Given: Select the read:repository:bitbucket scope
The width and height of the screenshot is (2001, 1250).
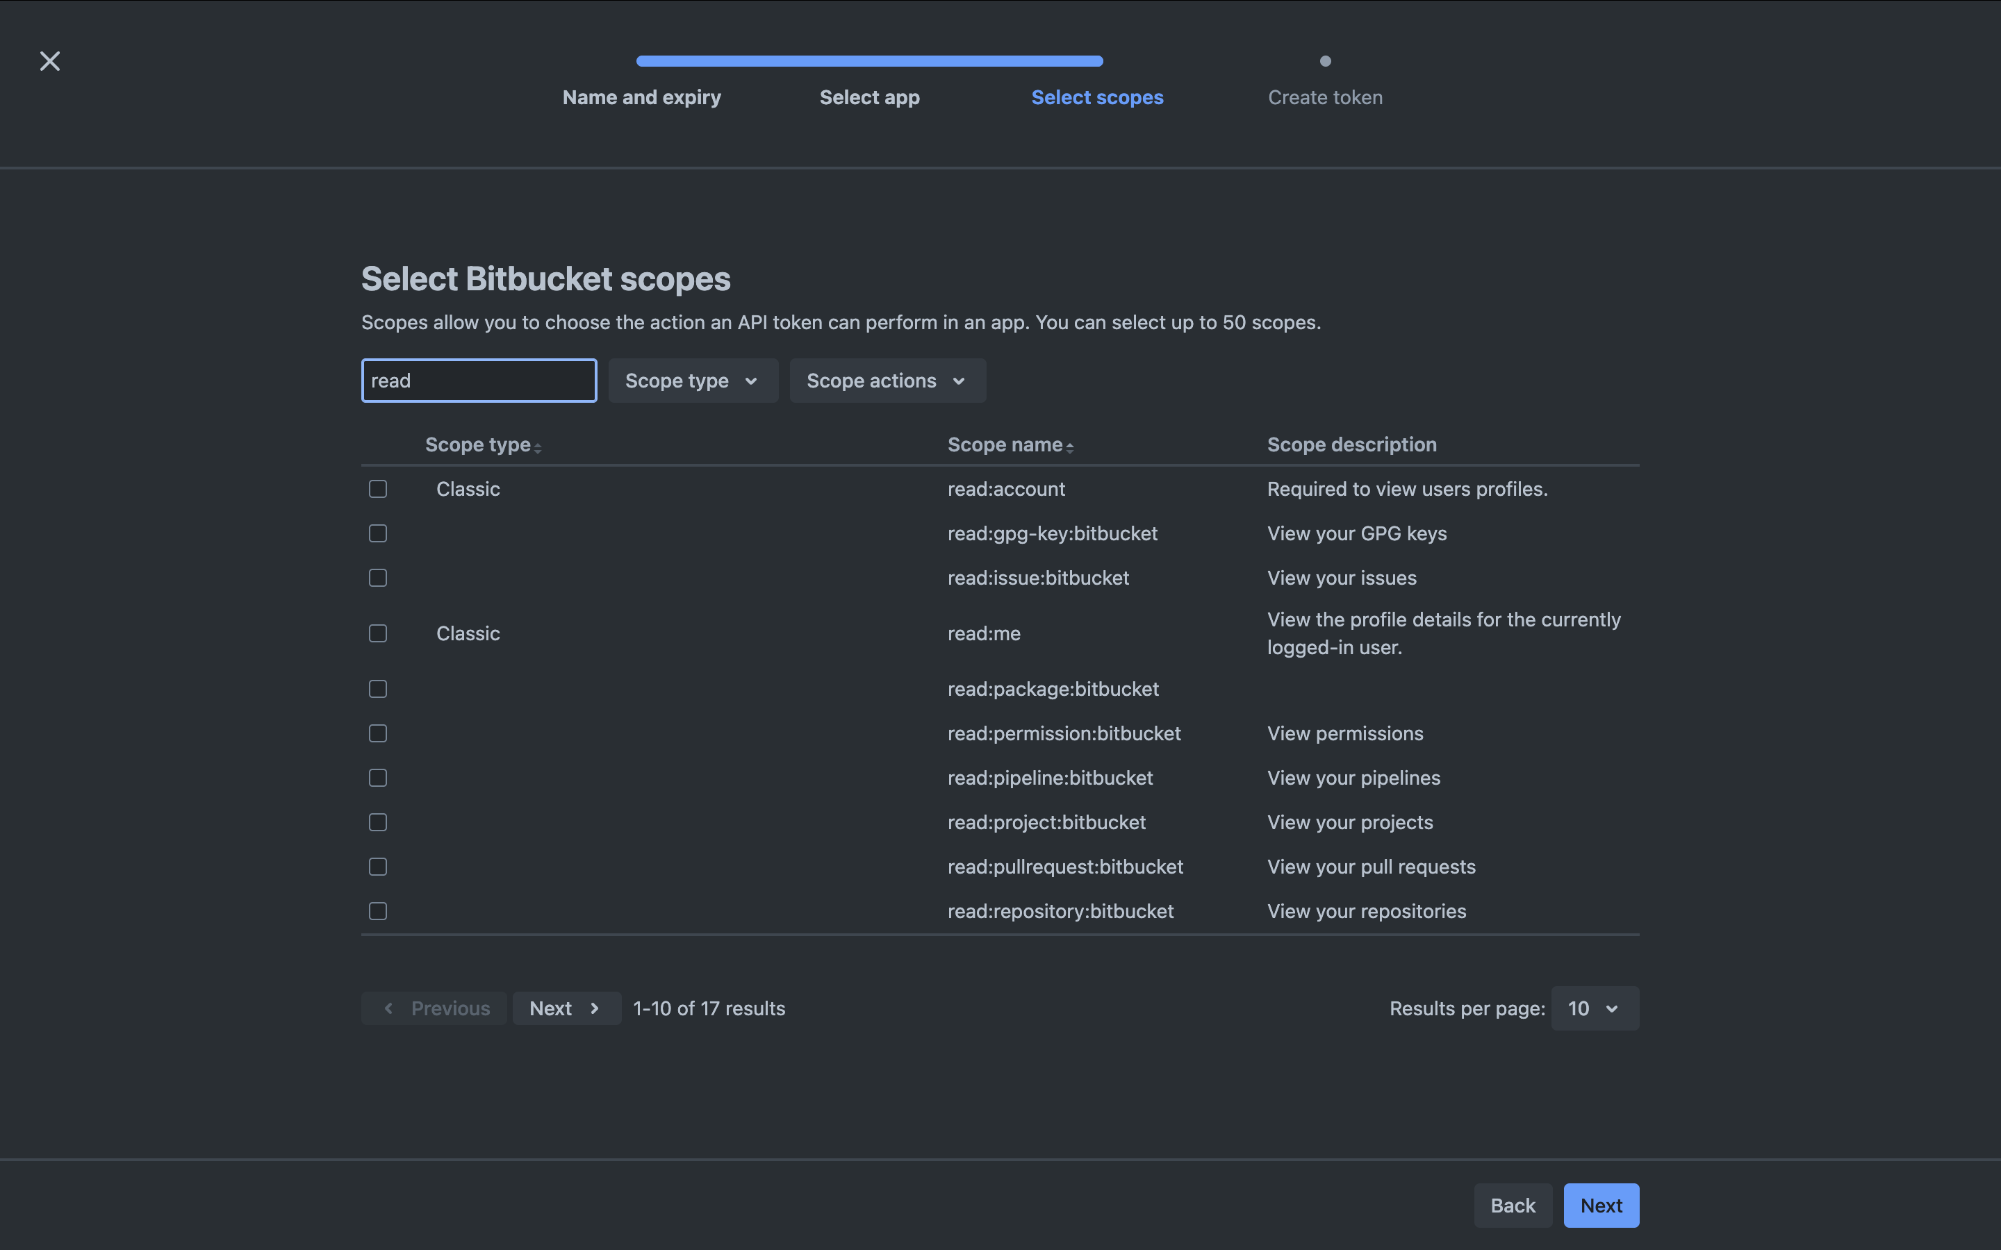Looking at the screenshot, I should tap(377, 910).
